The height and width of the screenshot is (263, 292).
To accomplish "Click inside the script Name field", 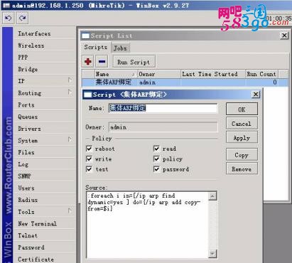I will point(163,108).
